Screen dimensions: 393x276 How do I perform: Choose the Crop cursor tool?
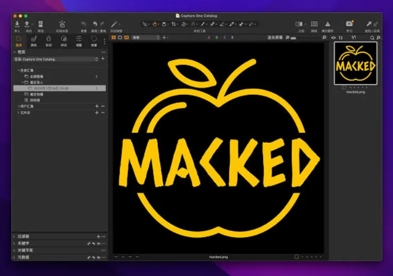[x=174, y=25]
